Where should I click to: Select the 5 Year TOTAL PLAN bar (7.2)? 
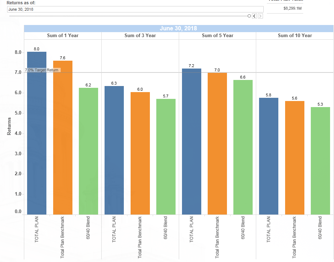tap(192, 141)
